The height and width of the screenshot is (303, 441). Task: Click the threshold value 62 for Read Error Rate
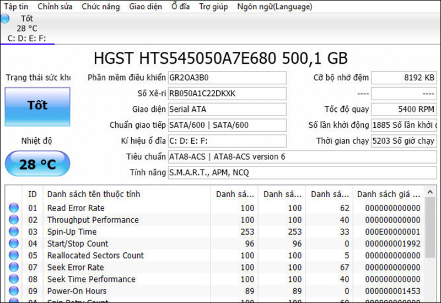point(345,208)
